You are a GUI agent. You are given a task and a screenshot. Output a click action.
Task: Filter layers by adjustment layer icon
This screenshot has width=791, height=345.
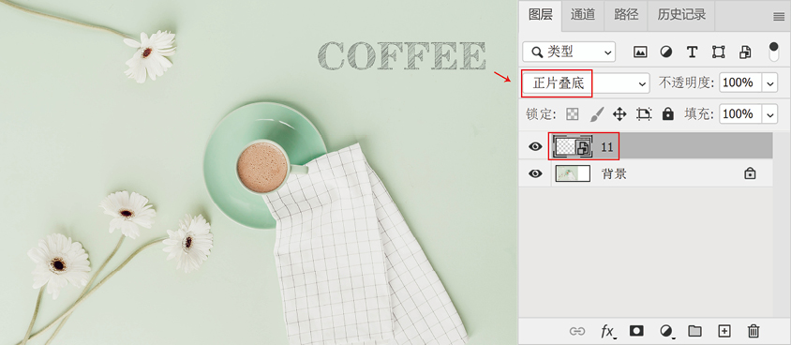click(666, 52)
